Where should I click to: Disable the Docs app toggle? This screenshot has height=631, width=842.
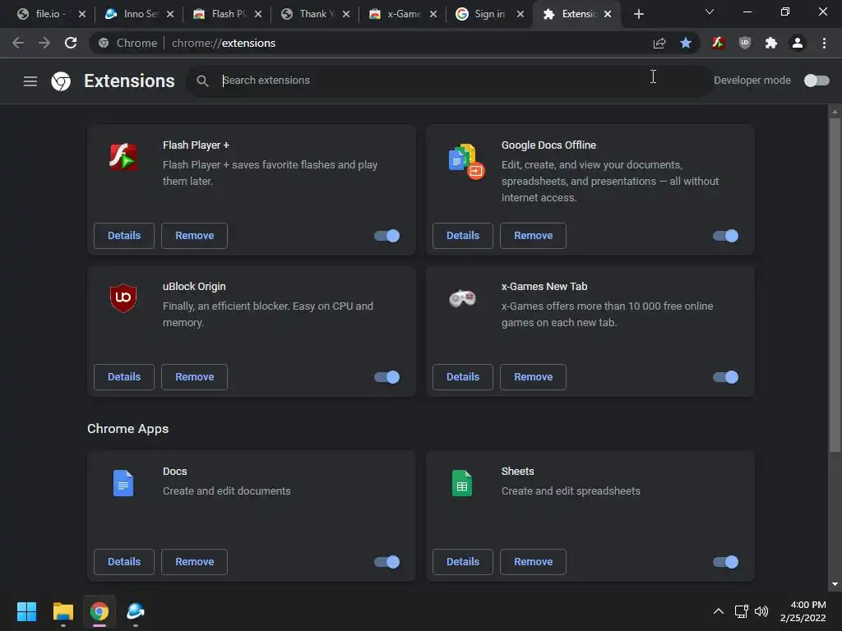click(386, 562)
